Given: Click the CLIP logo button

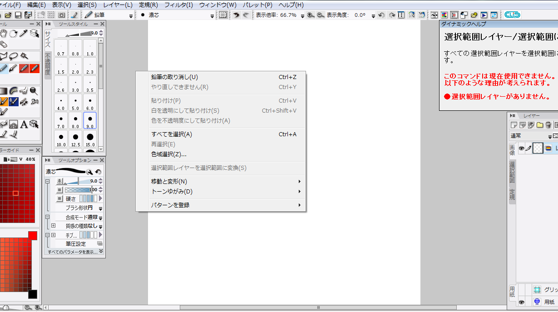Looking at the screenshot, I should point(513,15).
